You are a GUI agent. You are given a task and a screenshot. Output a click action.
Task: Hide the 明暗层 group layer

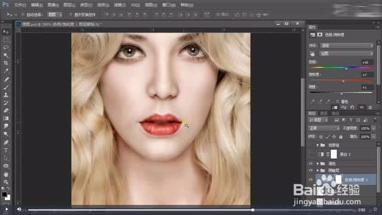click(310, 170)
